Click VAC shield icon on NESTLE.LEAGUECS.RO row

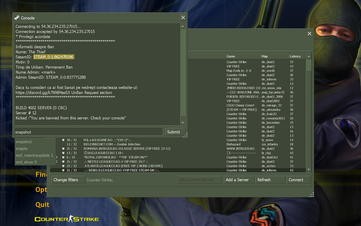[x=63, y=162]
